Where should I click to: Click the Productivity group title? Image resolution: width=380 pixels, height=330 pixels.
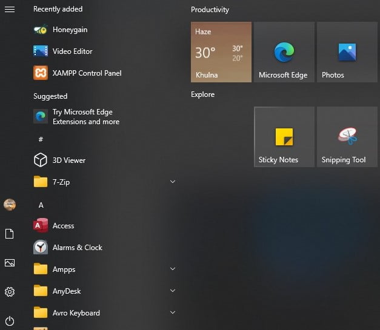pyautogui.click(x=210, y=10)
